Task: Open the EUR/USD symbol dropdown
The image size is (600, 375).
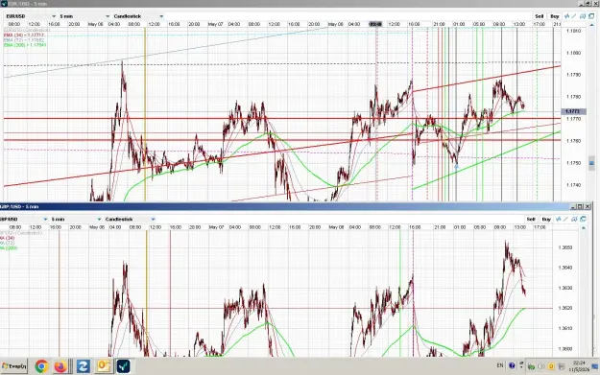Action: point(31,16)
